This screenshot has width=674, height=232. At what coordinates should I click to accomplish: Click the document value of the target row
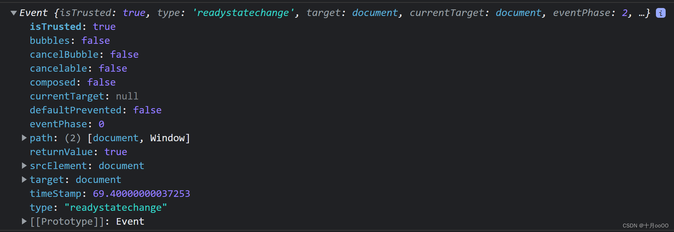pyautogui.click(x=98, y=180)
